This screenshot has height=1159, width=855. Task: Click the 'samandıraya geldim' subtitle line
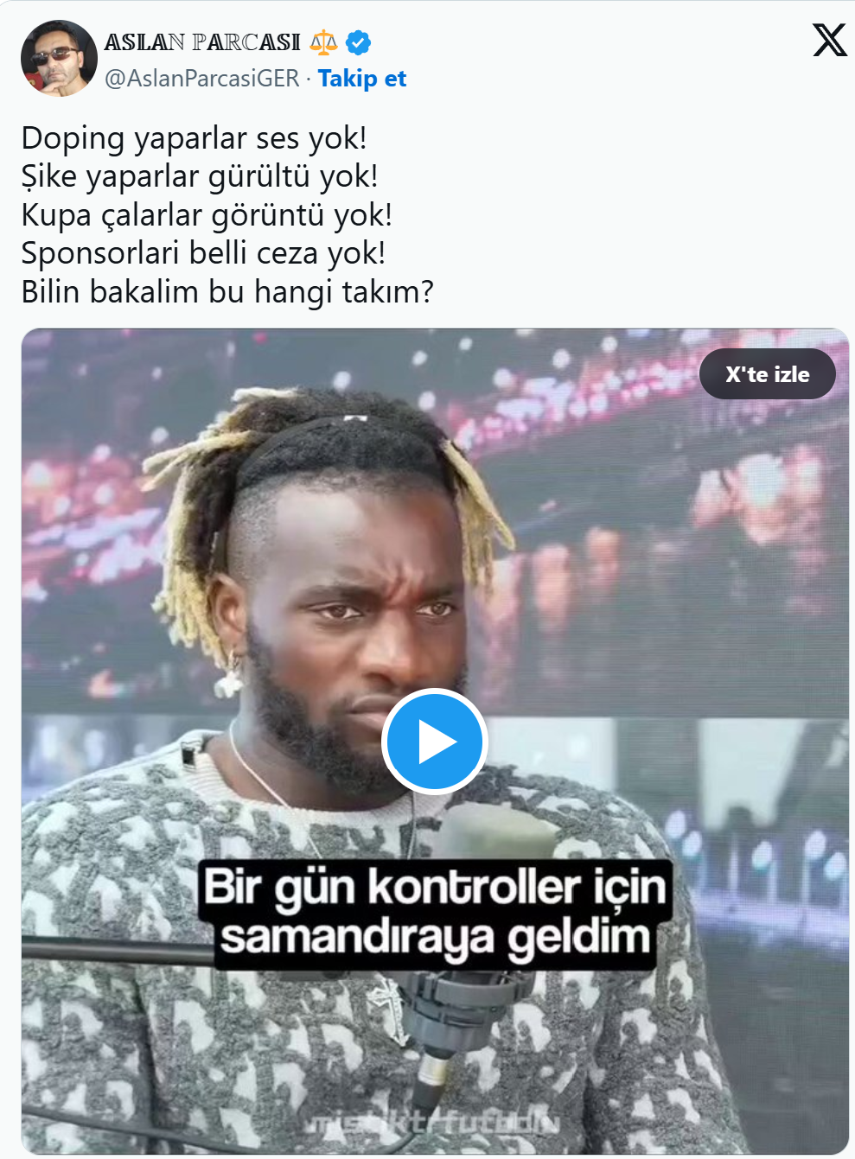coord(435,939)
